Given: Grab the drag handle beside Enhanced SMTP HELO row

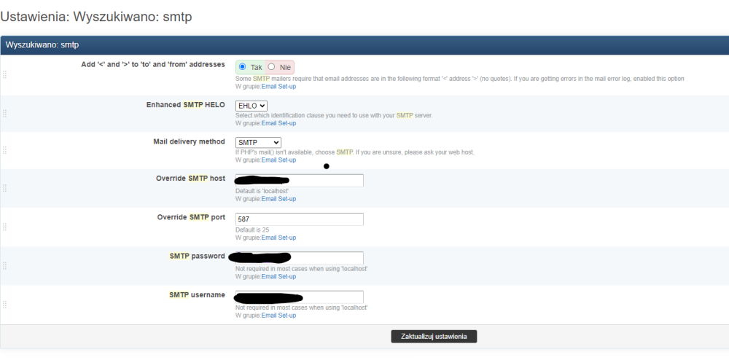Looking at the screenshot, I should point(5,113).
